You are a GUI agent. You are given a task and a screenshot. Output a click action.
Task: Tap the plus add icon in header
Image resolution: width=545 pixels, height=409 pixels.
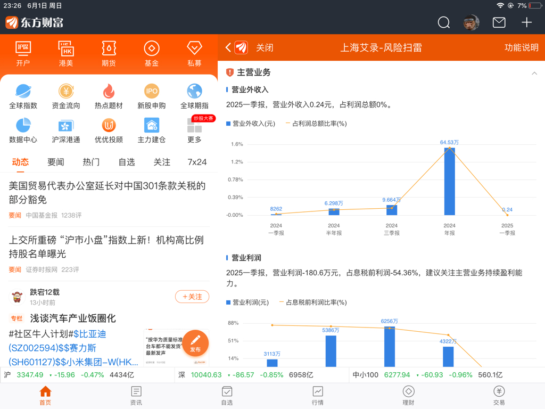point(526,22)
